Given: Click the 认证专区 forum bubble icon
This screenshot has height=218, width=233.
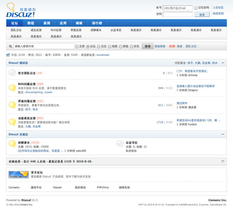Looking at the screenshot, I should point(120,144).
